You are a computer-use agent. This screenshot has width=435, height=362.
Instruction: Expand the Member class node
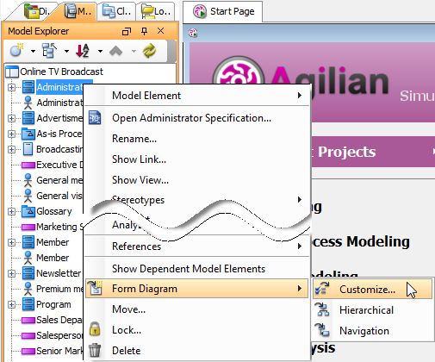(11, 242)
